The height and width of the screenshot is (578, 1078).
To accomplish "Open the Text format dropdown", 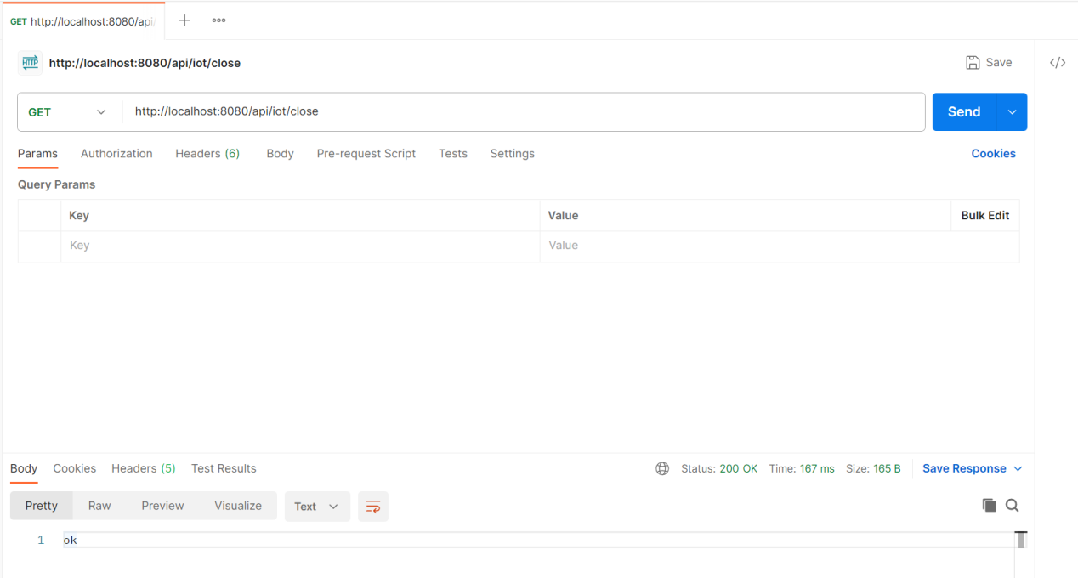I will 316,507.
